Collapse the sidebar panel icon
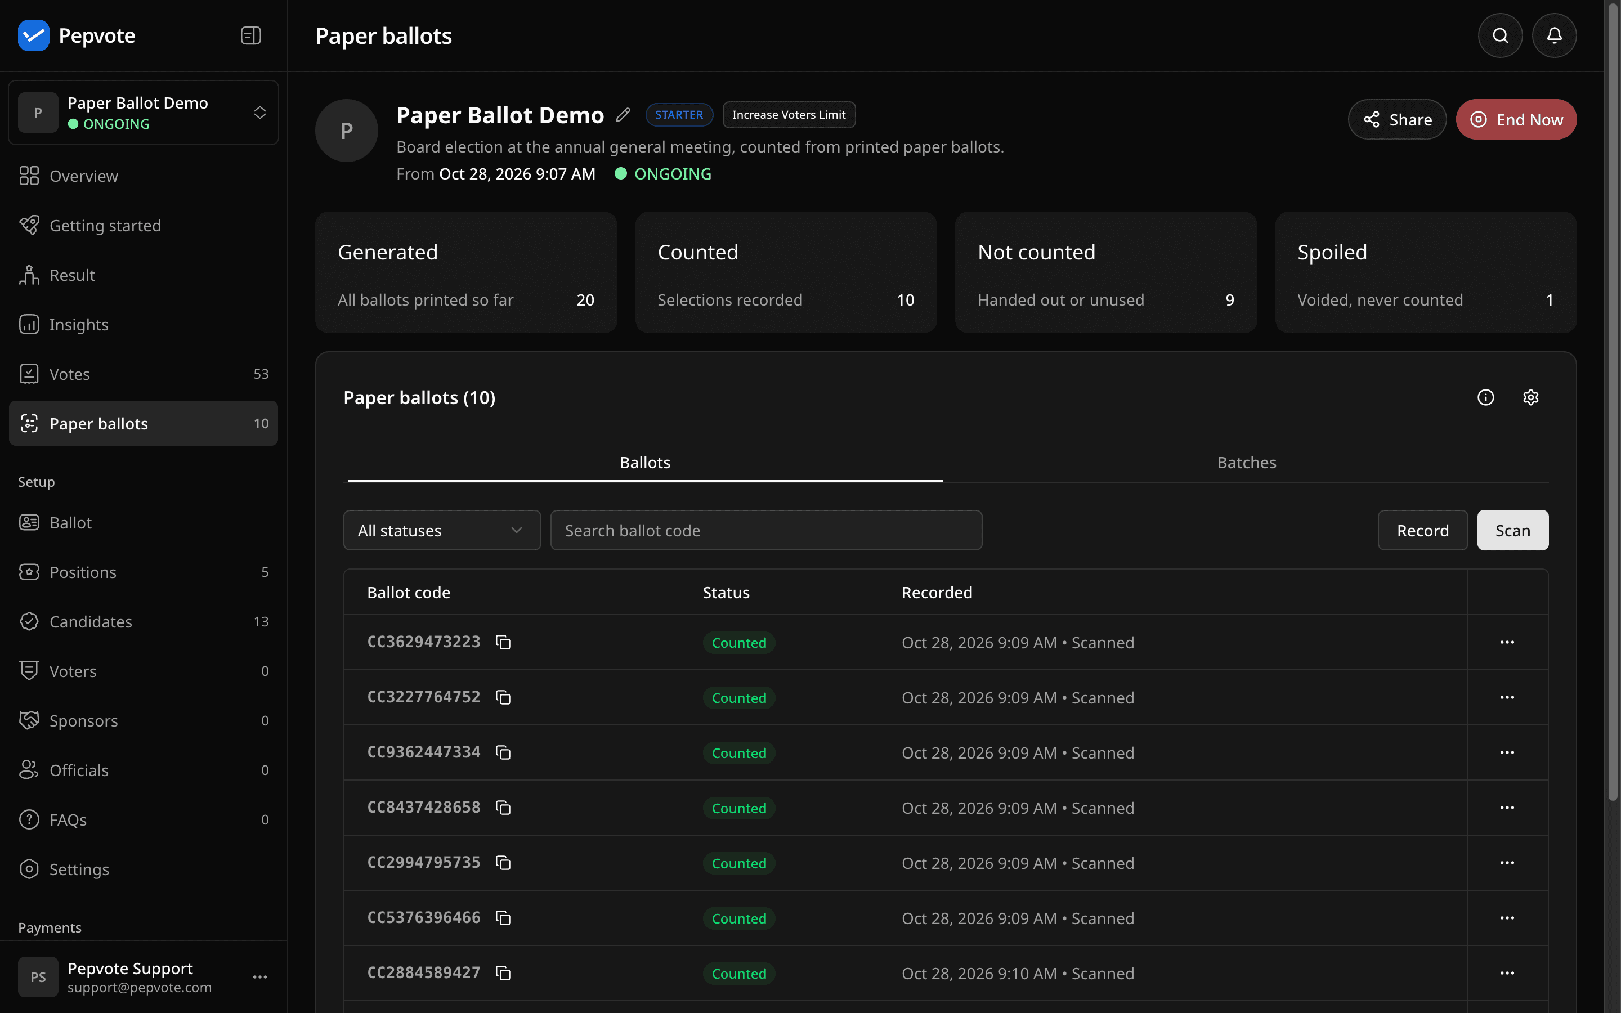Screen dimensions: 1621x1013 coord(250,35)
